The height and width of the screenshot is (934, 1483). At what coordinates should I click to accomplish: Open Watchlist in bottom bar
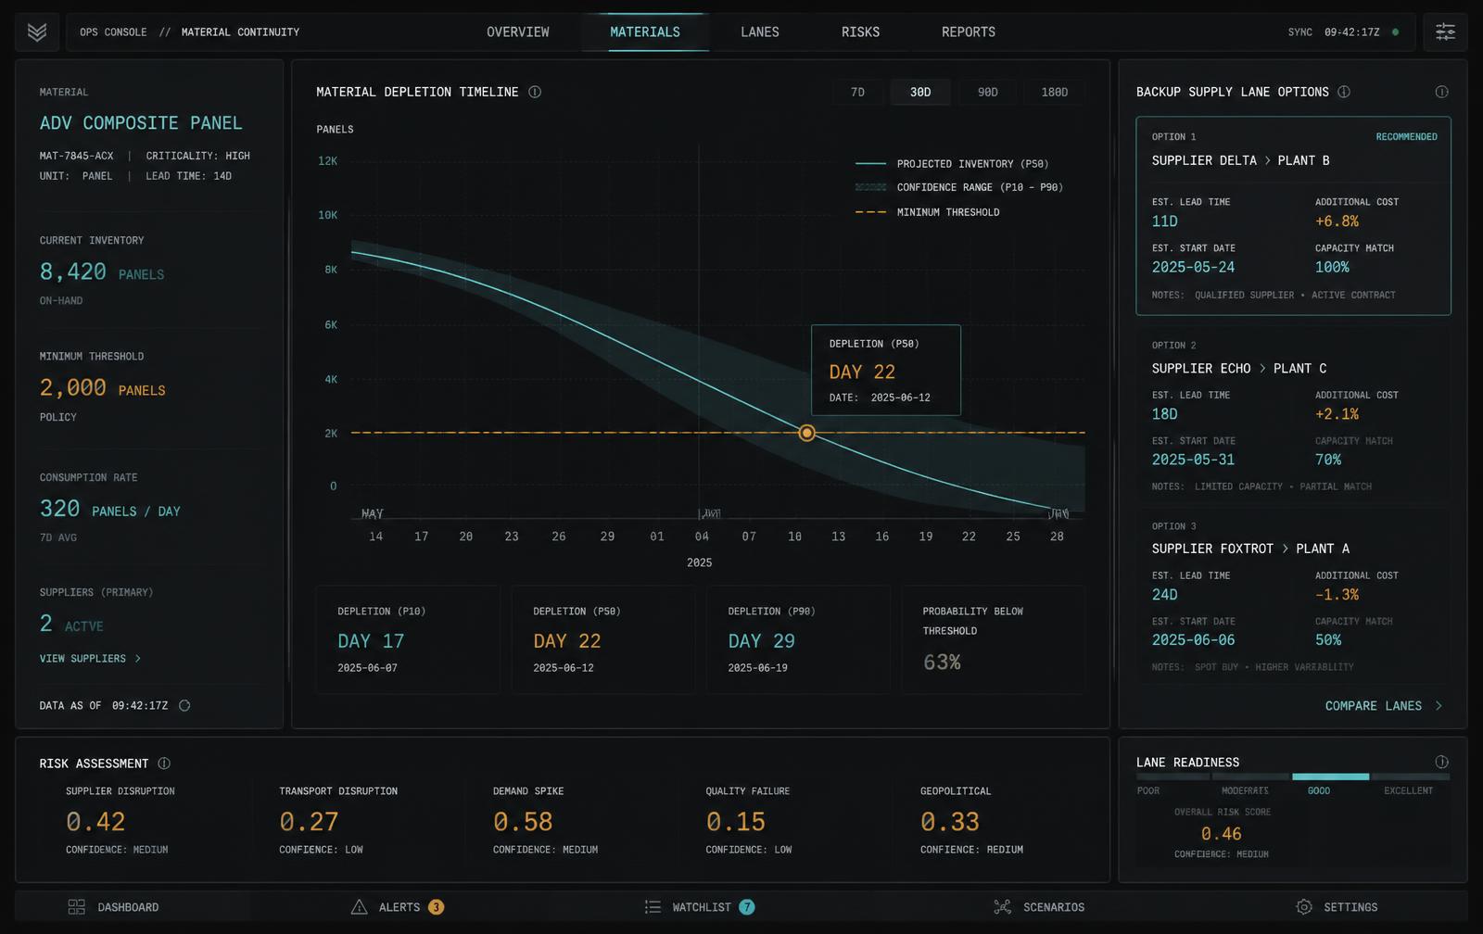tap(701, 907)
